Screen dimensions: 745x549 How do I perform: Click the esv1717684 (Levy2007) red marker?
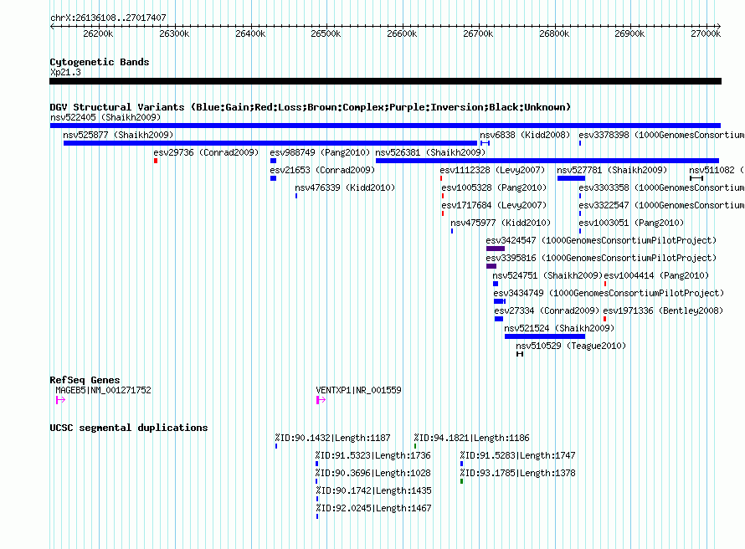point(443,213)
